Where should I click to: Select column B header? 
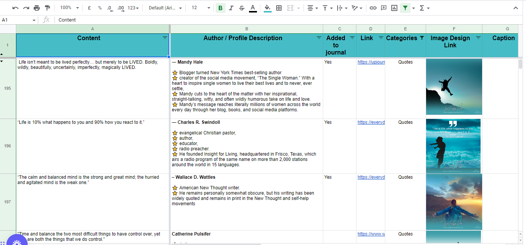click(x=247, y=29)
